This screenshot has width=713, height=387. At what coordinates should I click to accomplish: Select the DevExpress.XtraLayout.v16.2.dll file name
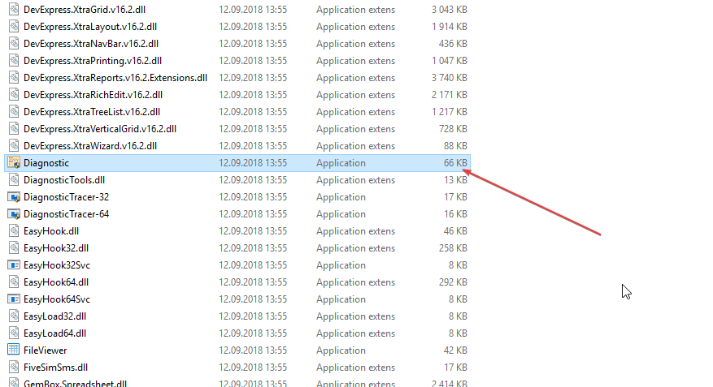tap(90, 27)
